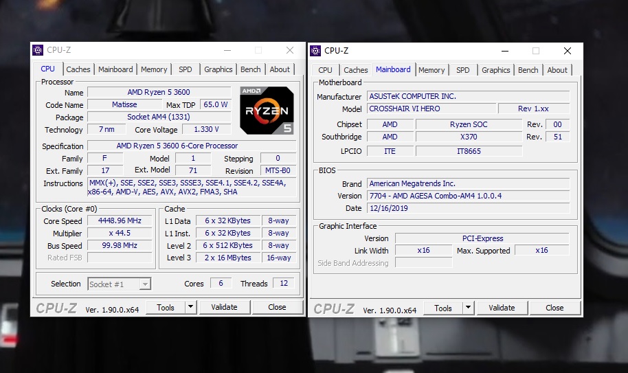Click BIOS Date value 12/16/2019

tap(468, 208)
